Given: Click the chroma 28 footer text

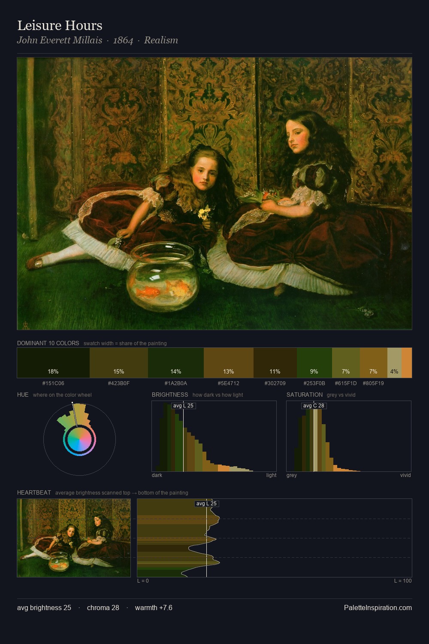Looking at the screenshot, I should tap(103, 608).
